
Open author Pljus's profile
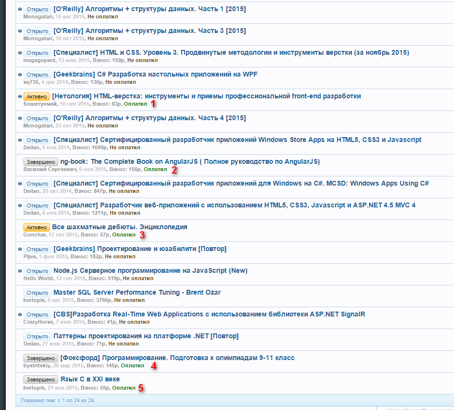coord(30,256)
